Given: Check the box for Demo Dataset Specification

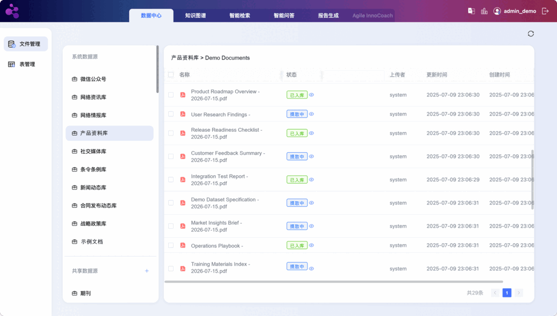Looking at the screenshot, I should pos(171,203).
